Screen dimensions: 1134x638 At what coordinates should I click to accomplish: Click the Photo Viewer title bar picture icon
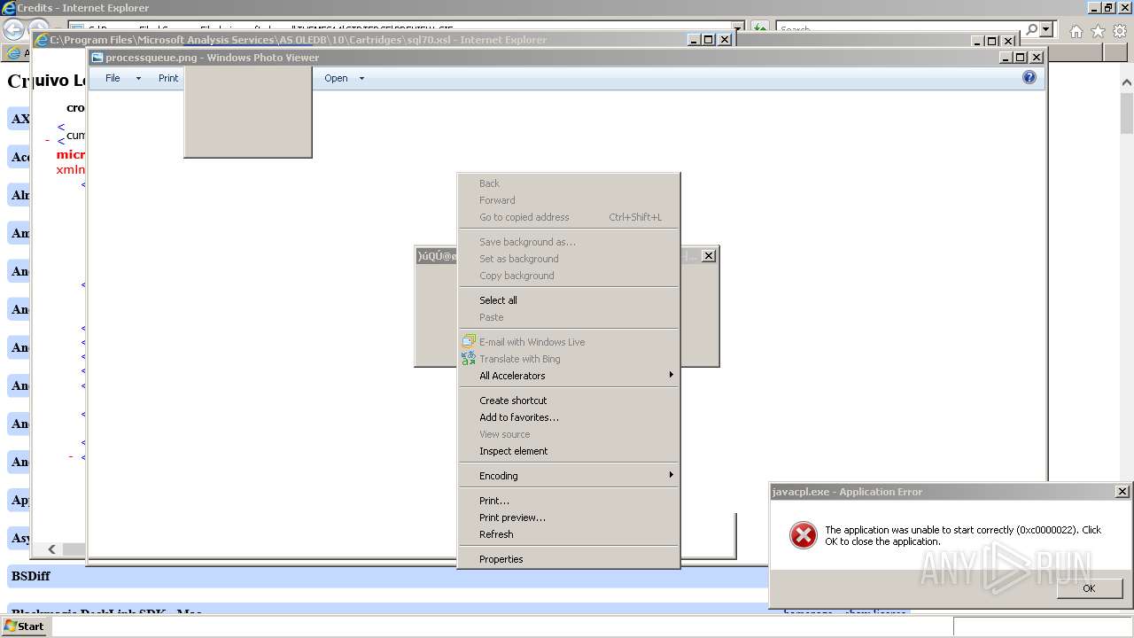click(x=97, y=58)
